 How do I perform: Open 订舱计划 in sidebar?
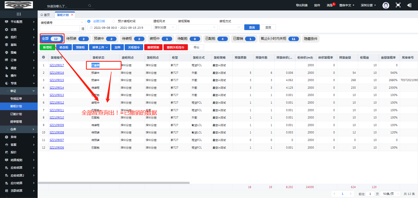click(16, 114)
